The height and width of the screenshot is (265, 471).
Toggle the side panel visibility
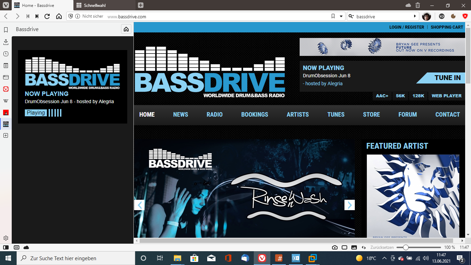pyautogui.click(x=6, y=247)
